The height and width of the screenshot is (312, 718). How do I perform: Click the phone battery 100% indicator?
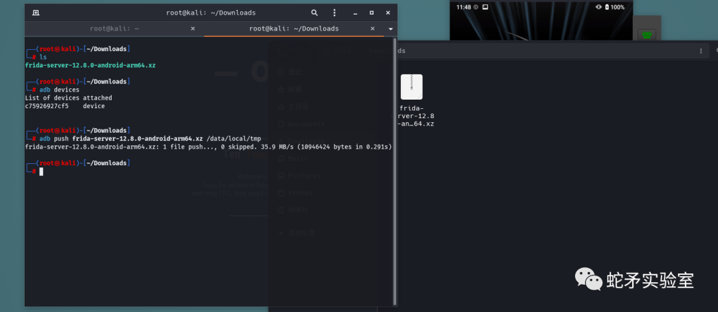point(614,7)
